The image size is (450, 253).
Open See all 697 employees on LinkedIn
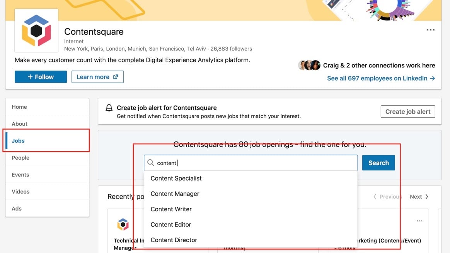[381, 78]
